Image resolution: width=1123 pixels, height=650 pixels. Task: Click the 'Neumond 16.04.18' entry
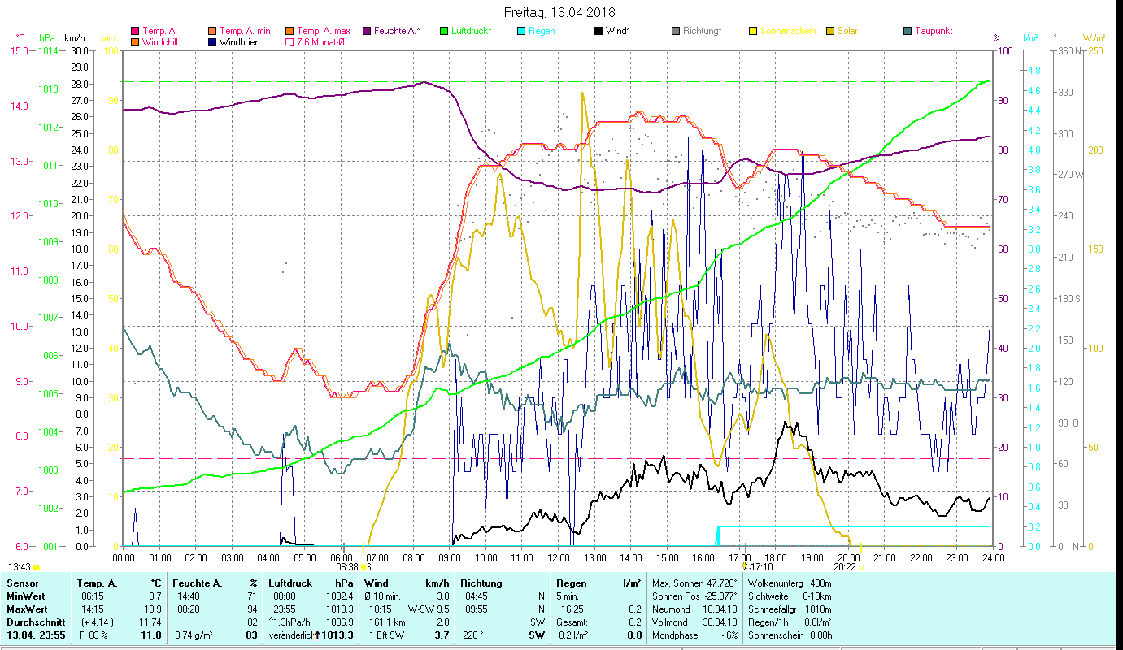(694, 609)
